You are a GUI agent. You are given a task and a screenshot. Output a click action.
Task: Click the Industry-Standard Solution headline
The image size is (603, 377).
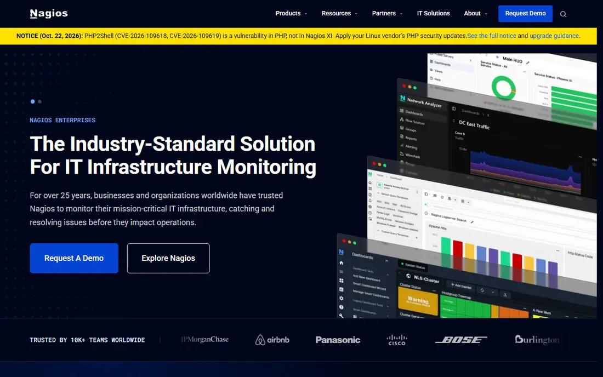pos(173,155)
